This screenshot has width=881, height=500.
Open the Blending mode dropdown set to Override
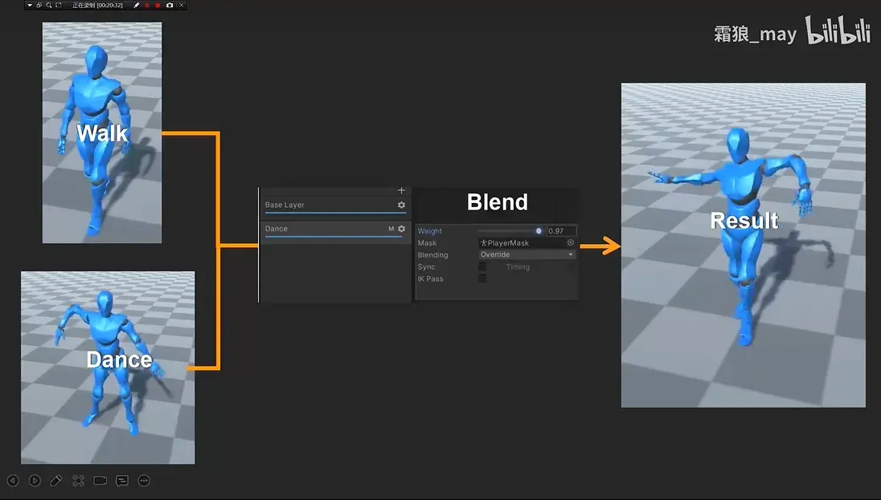click(527, 254)
